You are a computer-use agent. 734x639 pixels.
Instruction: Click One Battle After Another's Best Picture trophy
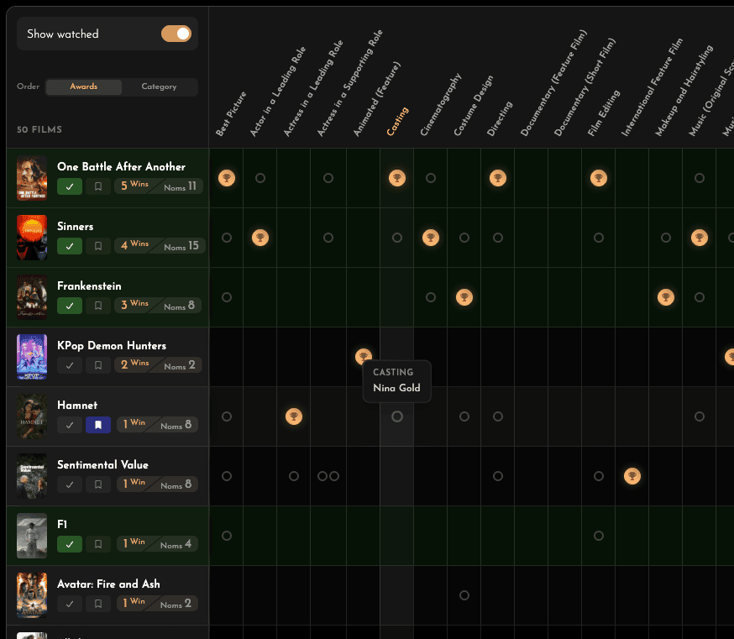[227, 178]
